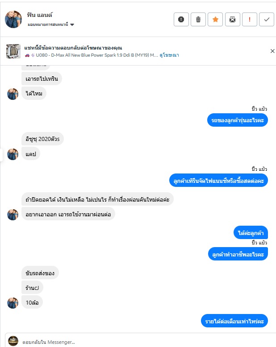This screenshot has height=347, width=276.
Task: Click the ad thumbnail image in banner
Action: click(x=13, y=51)
